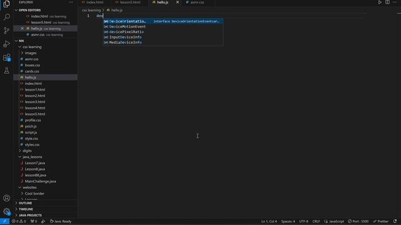This screenshot has height=225, width=401.
Task: Open lesson1.html file
Action: pos(35,89)
